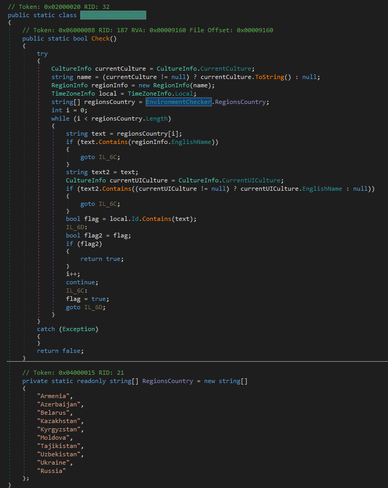This screenshot has height=488, width=388.
Task: Click the ToString method call
Action: [269, 77]
